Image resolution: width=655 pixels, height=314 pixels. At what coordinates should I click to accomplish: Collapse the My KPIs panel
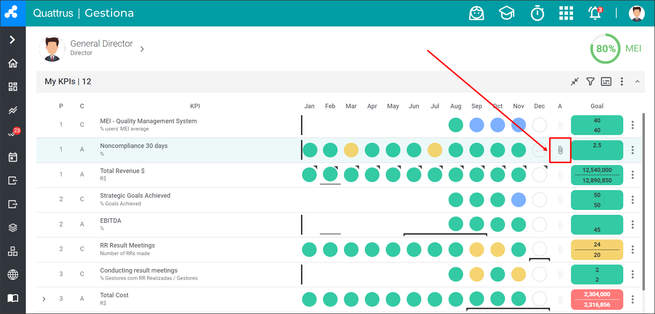(x=637, y=81)
